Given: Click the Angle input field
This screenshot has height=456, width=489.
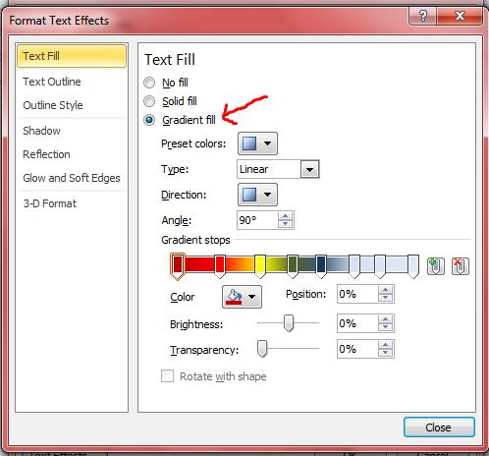Looking at the screenshot, I should click(x=257, y=220).
